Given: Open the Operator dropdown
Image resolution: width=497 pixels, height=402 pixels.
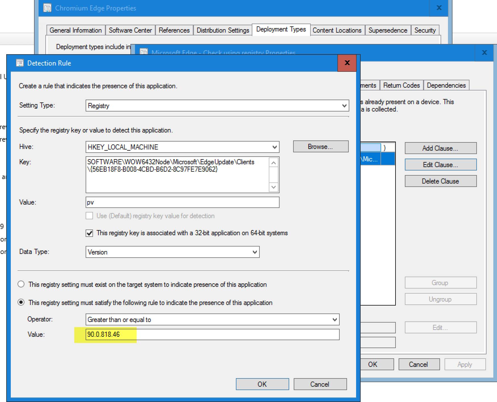Looking at the screenshot, I should click(212, 319).
